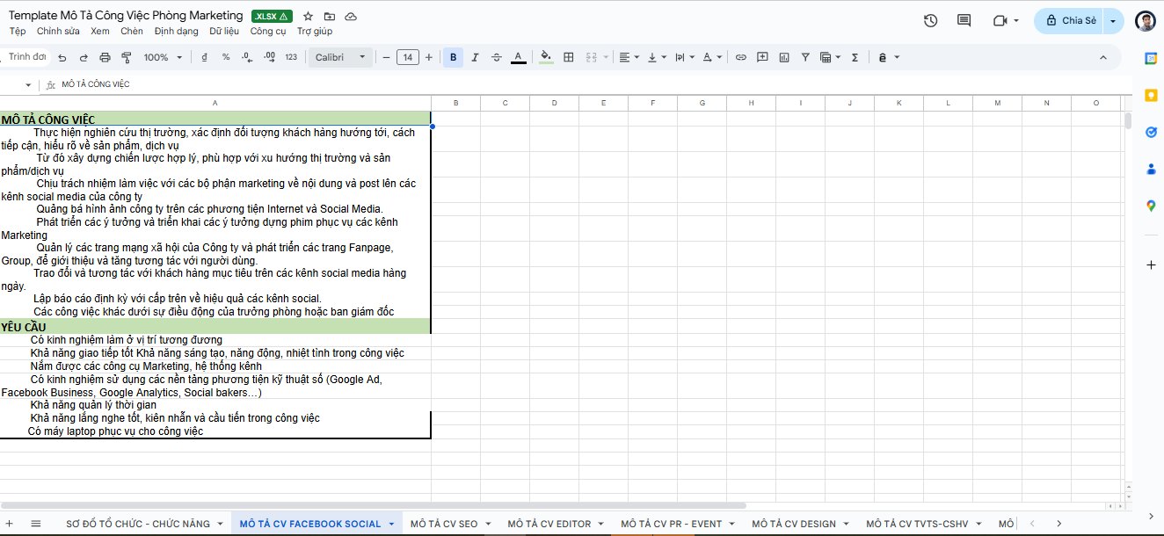The width and height of the screenshot is (1164, 536).
Task: Click the undo icon in toolbar
Action: coord(62,57)
